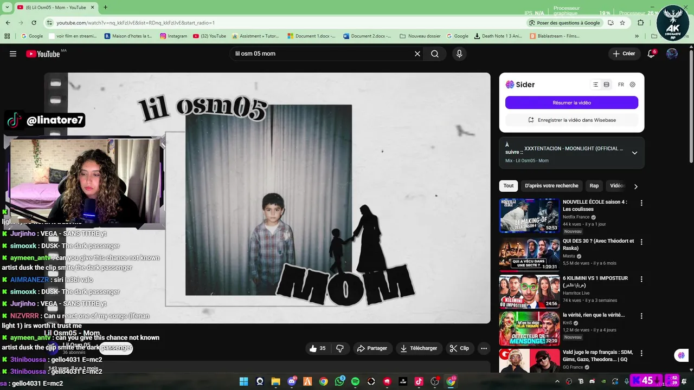Open Windows Start menu
The image size is (694, 390).
point(244,381)
